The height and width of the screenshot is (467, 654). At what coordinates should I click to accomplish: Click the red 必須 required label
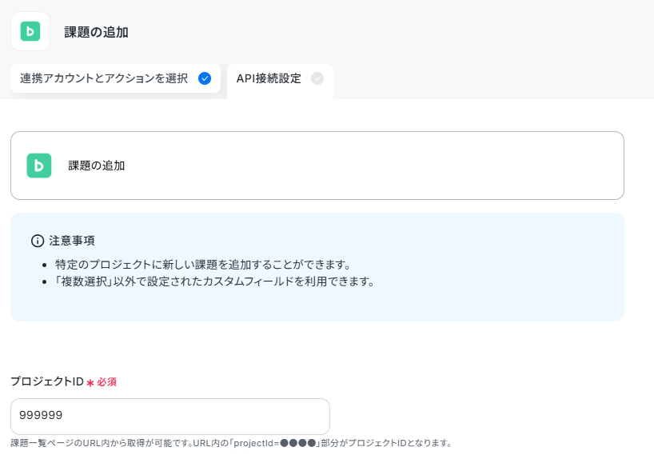click(107, 382)
